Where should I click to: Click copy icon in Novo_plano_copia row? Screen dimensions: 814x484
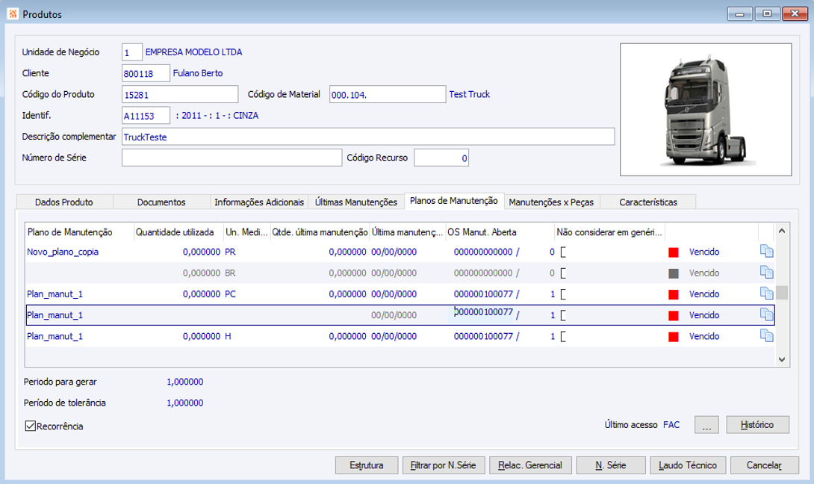767,252
